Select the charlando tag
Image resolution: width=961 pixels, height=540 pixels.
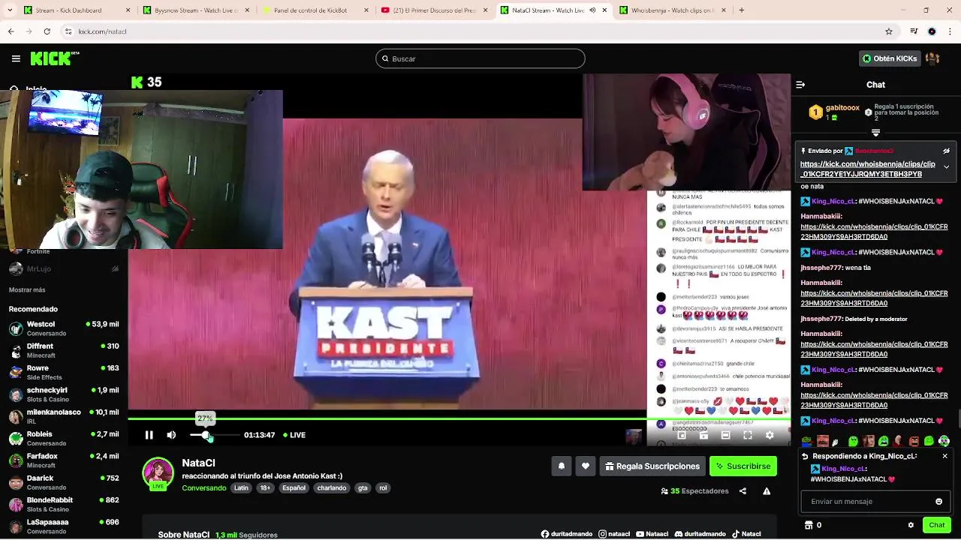(331, 487)
